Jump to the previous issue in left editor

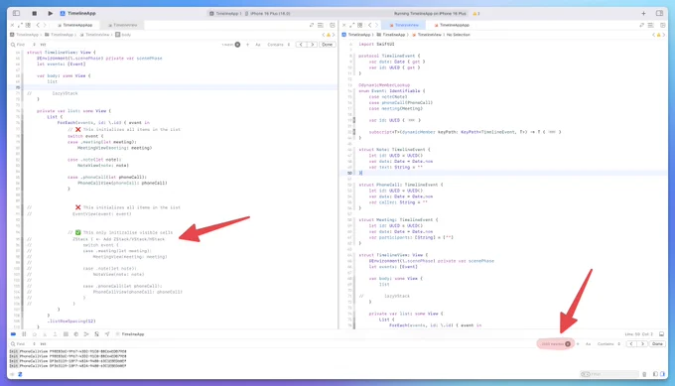point(324,35)
